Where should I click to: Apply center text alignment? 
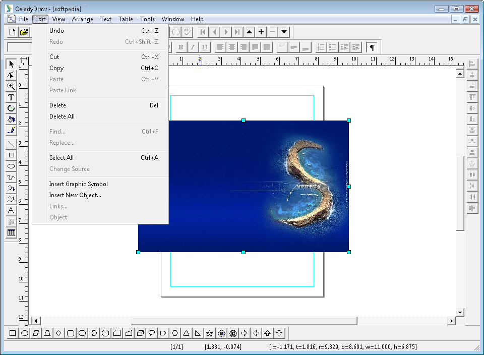click(x=231, y=47)
